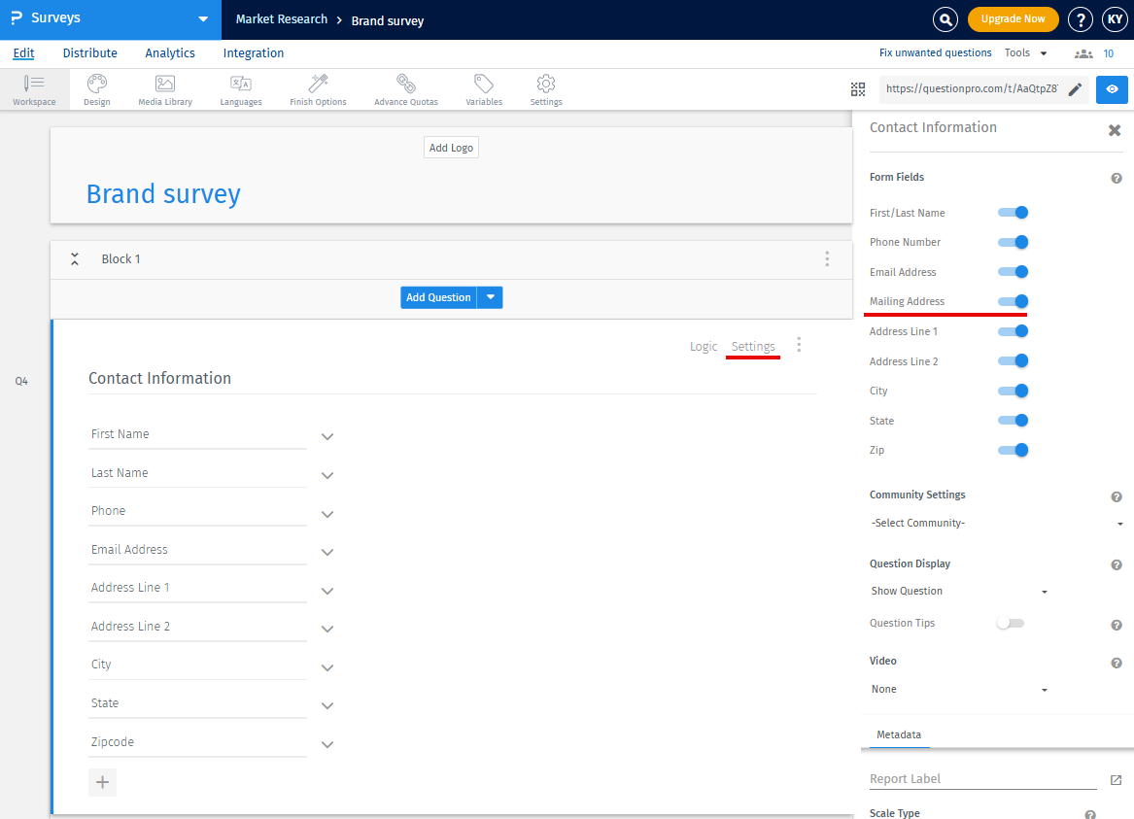
Task: Open Advance Quotas
Action: [x=405, y=89]
